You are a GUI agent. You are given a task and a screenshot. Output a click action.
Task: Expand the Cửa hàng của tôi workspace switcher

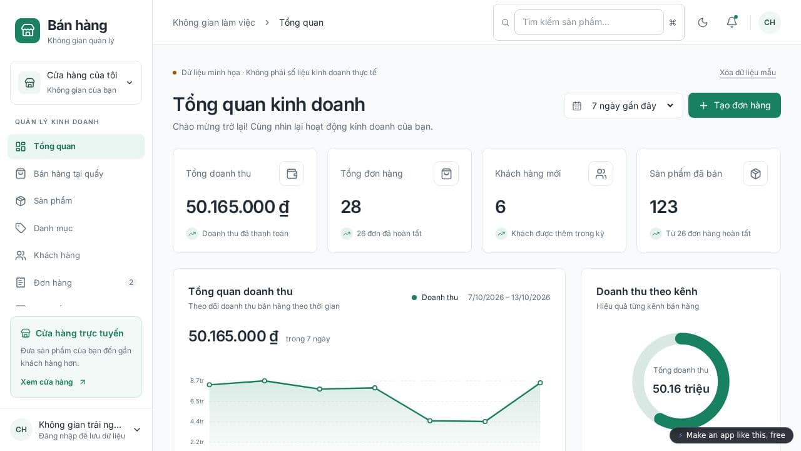coord(76,83)
